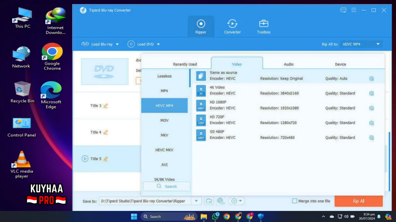Select the HD 1080P format icon

(201, 105)
